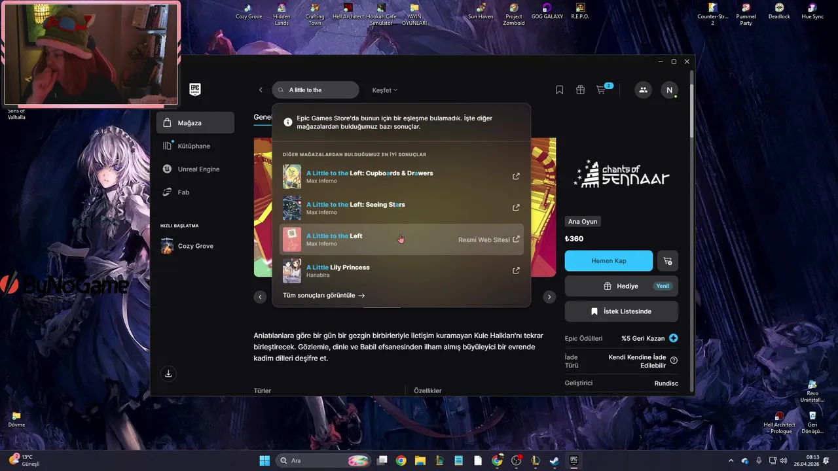Open the gift box icon in header
Viewport: 838px width, 471px height.
tap(580, 90)
